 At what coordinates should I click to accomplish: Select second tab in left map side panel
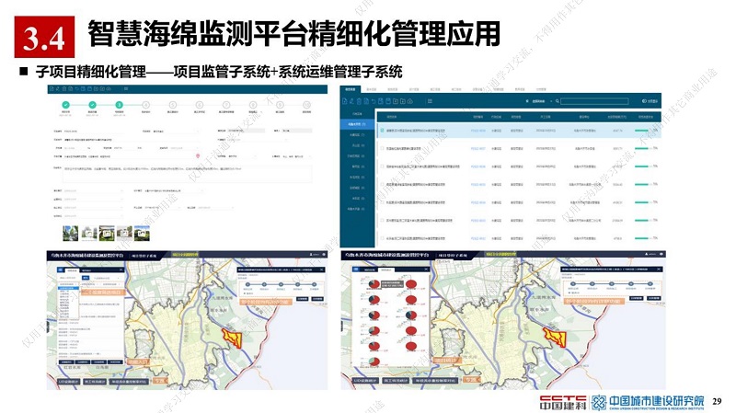click(x=86, y=270)
